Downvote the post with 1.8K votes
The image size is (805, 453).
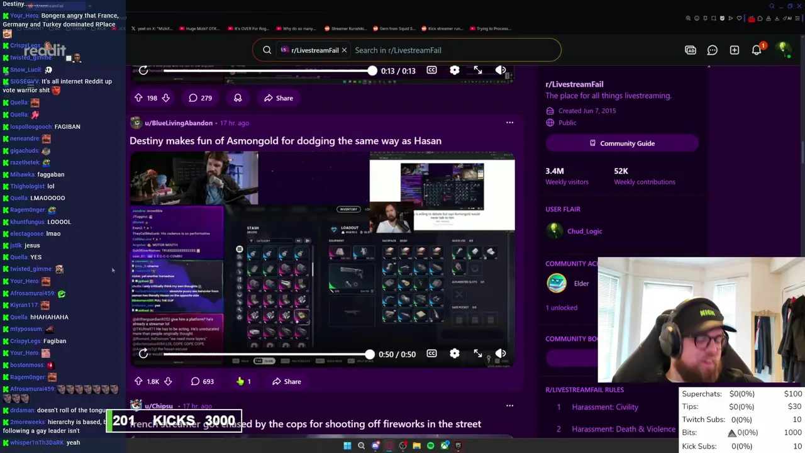168,381
